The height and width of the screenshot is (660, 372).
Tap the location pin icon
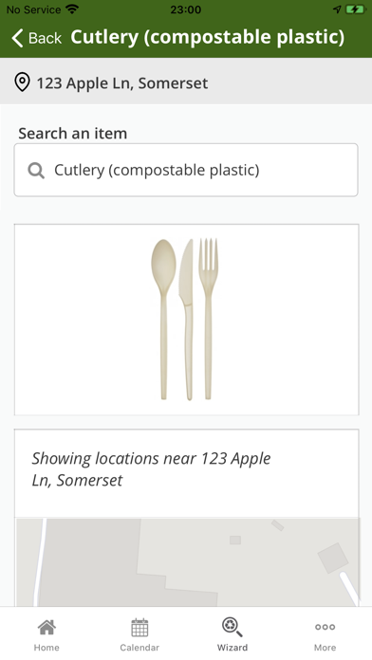22,82
